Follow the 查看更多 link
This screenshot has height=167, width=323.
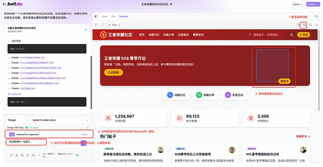pyautogui.click(x=303, y=136)
